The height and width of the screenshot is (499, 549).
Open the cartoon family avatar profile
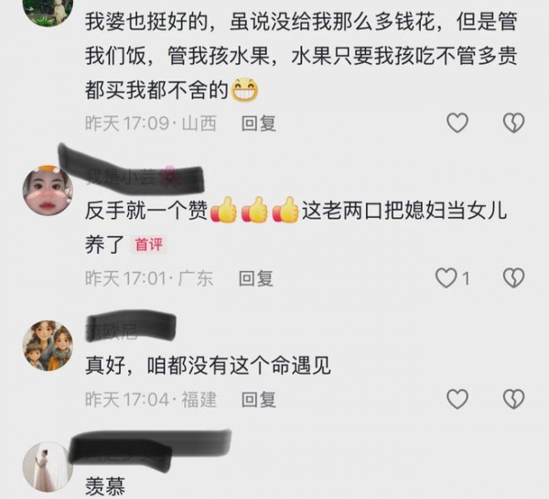pyautogui.click(x=48, y=345)
